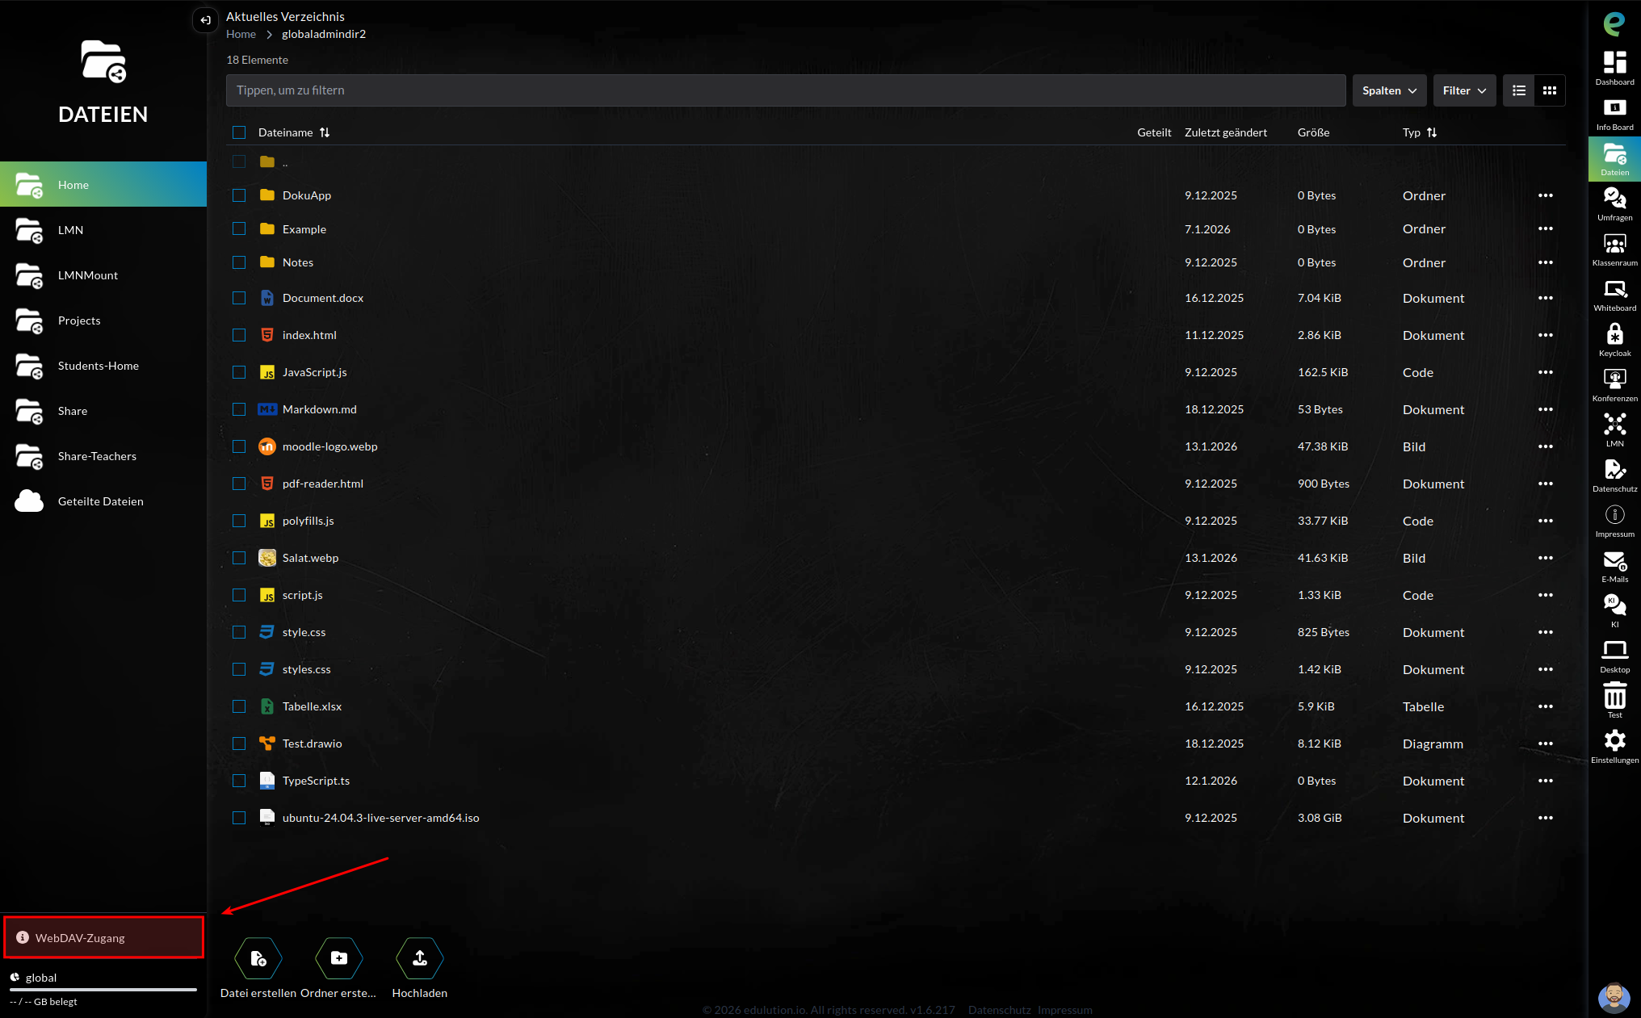Viewport: 1641px width, 1018px height.
Task: Open the Keycloak icon
Action: [1614, 334]
